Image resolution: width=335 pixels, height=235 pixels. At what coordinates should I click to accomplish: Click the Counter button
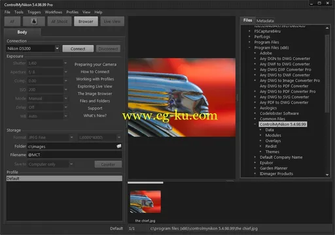[108, 164]
